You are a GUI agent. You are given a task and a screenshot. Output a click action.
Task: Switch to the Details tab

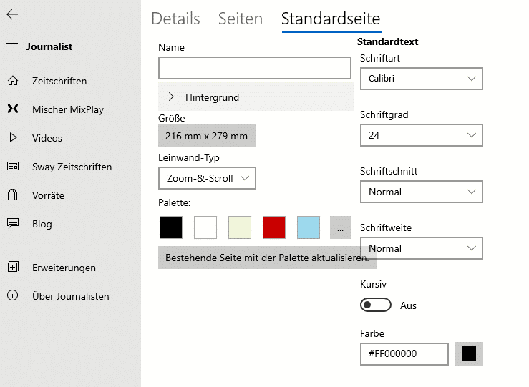pos(175,19)
